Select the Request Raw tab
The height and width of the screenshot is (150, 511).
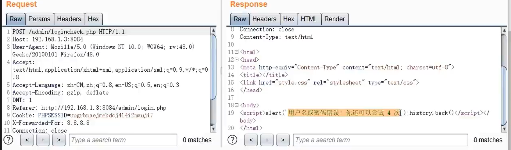[x=16, y=19]
